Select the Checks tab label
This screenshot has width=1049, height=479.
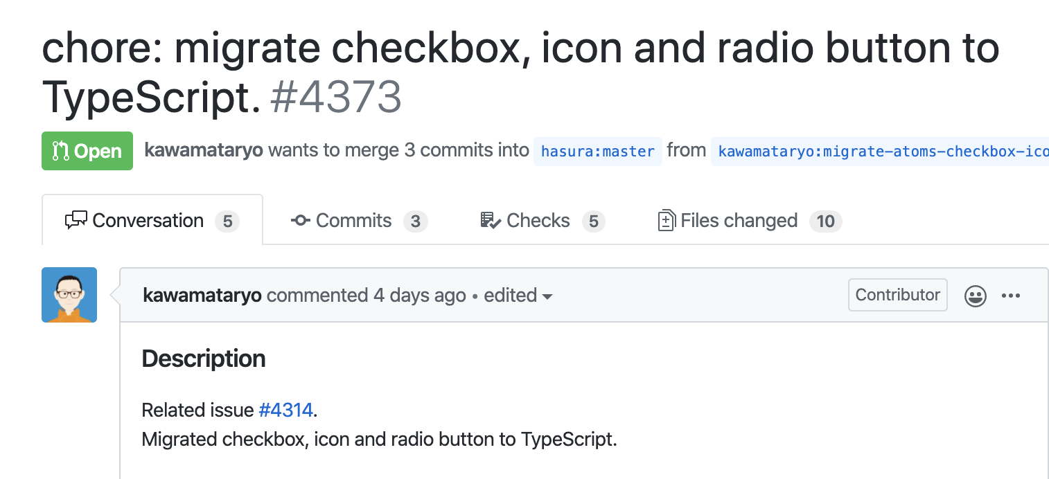click(538, 221)
